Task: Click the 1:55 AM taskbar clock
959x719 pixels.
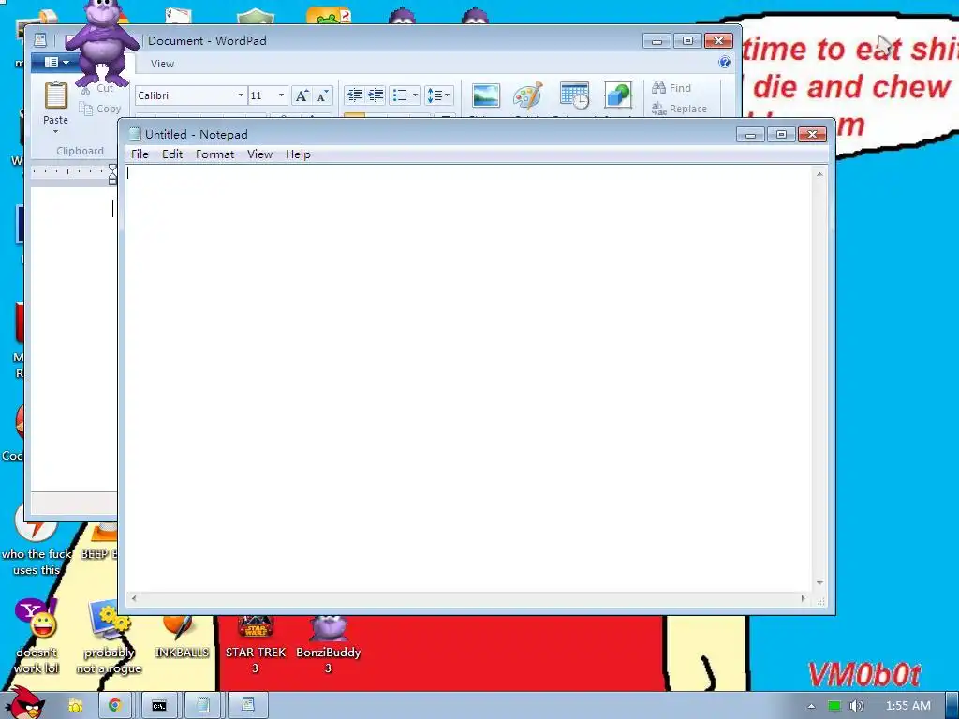Action: coord(908,706)
